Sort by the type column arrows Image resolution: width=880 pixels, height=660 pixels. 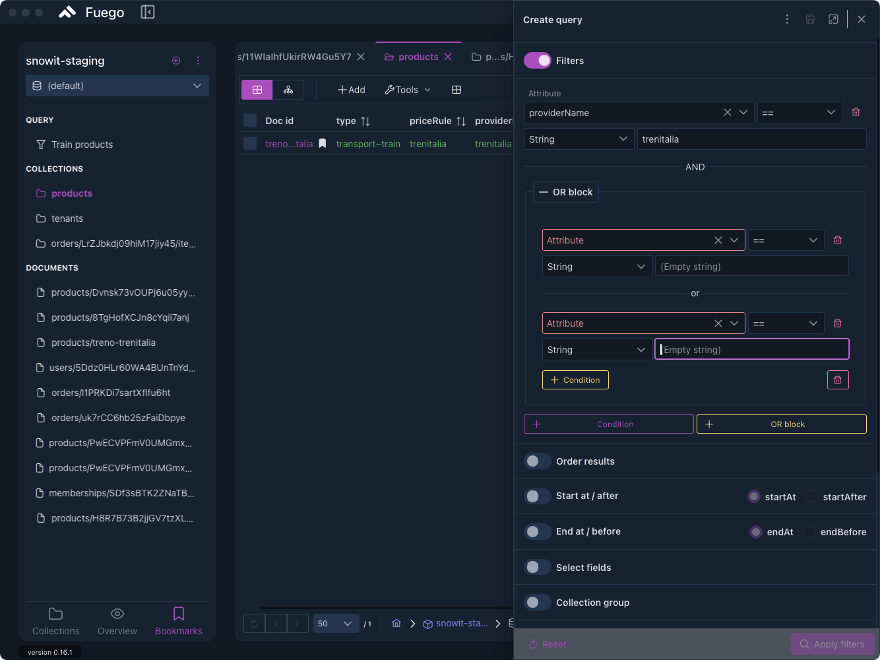365,121
